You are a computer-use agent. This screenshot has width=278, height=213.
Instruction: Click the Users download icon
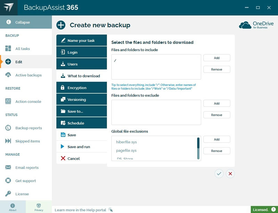pyautogui.click(x=63, y=64)
